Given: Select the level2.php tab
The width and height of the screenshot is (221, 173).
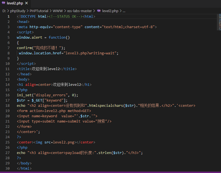Looking at the screenshot, I should coord(15,3).
